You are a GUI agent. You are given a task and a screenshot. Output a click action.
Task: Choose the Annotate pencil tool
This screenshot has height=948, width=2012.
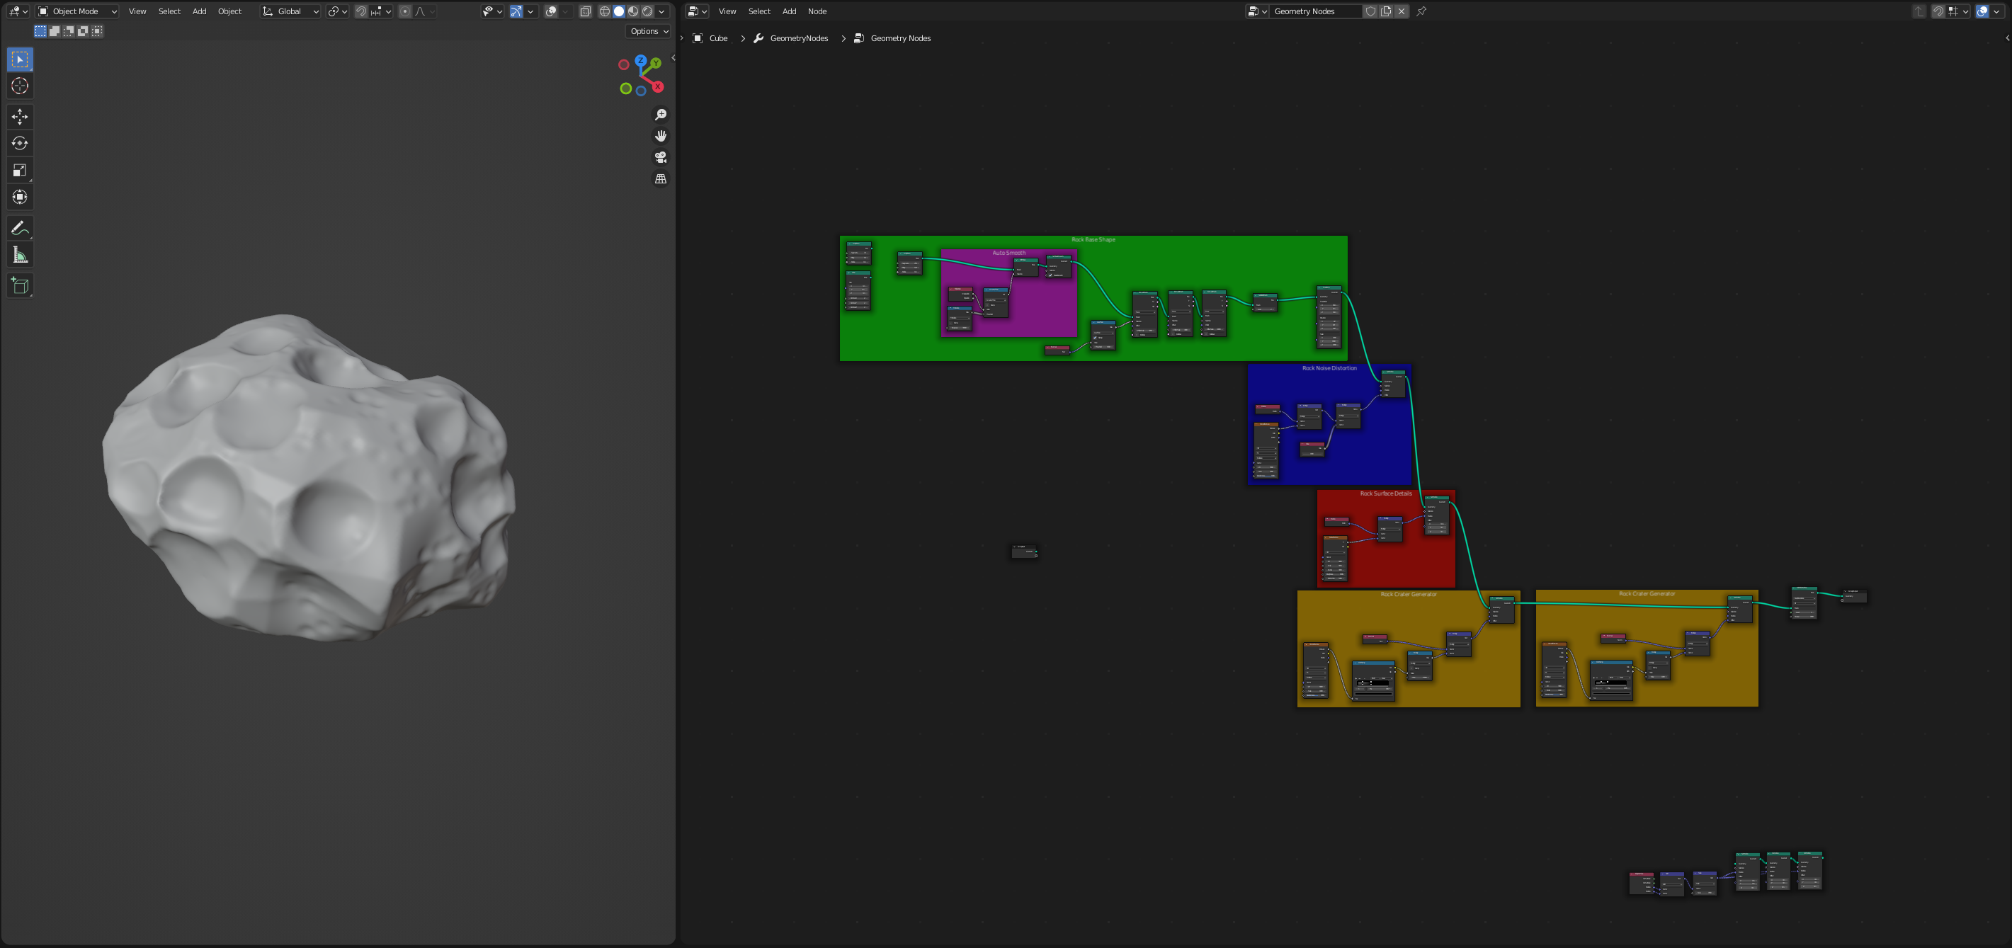pyautogui.click(x=21, y=228)
